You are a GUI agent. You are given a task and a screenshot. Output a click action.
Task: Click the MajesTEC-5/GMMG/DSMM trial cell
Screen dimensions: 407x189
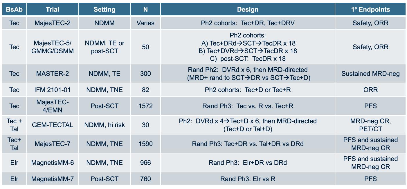(x=52, y=47)
